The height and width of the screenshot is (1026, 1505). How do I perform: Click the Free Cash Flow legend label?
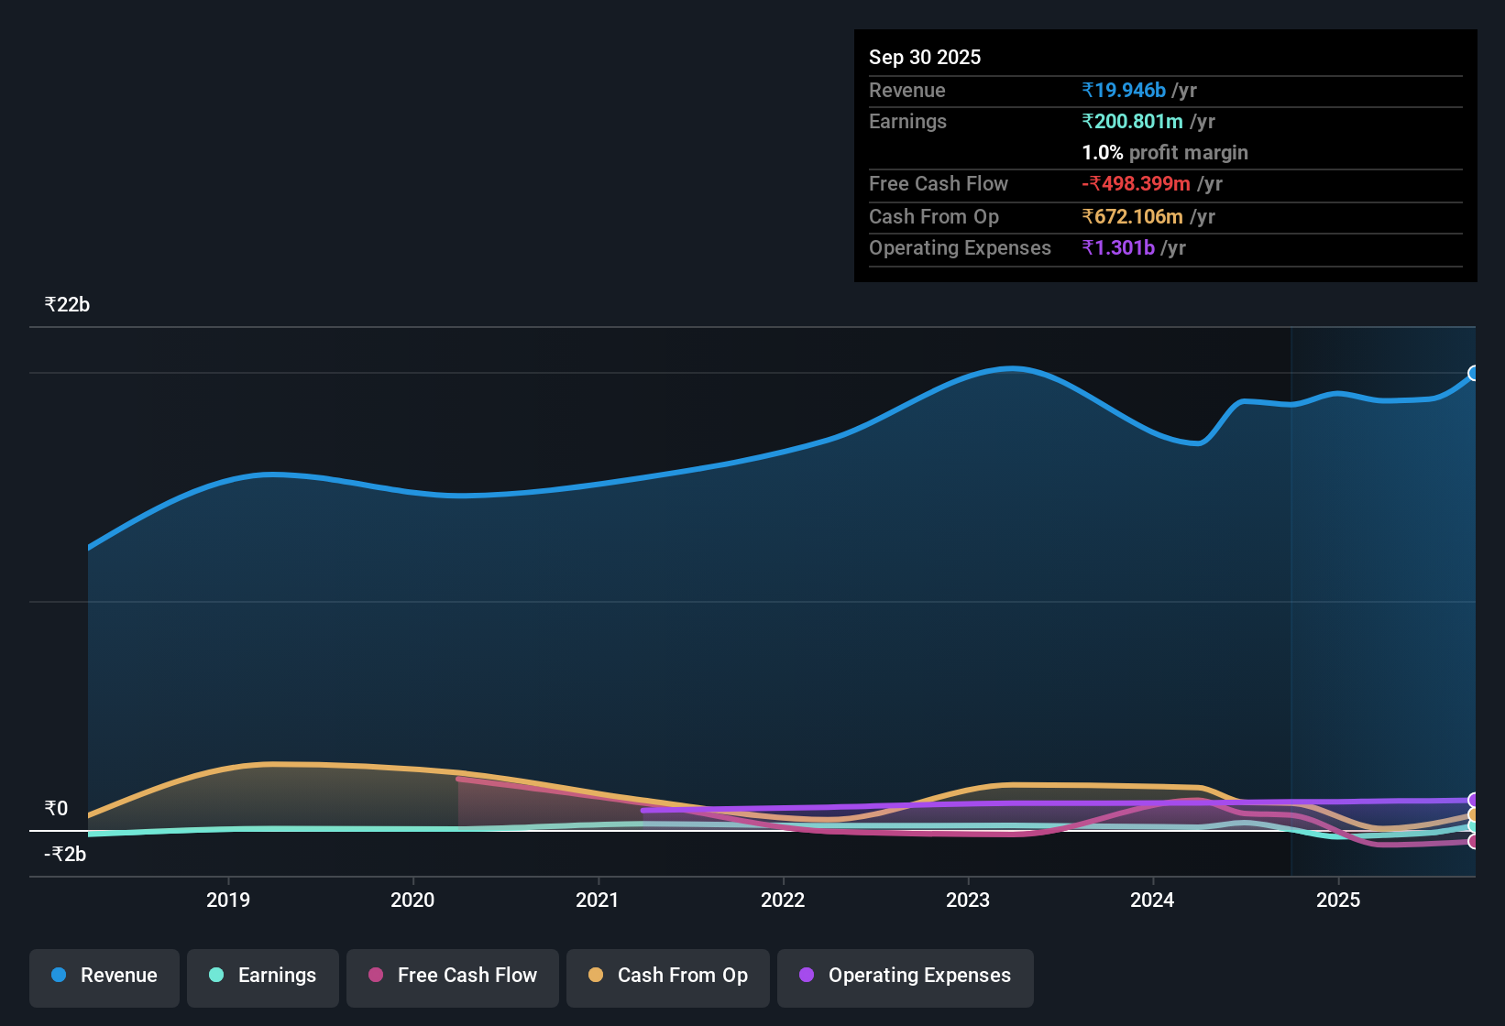467,976
